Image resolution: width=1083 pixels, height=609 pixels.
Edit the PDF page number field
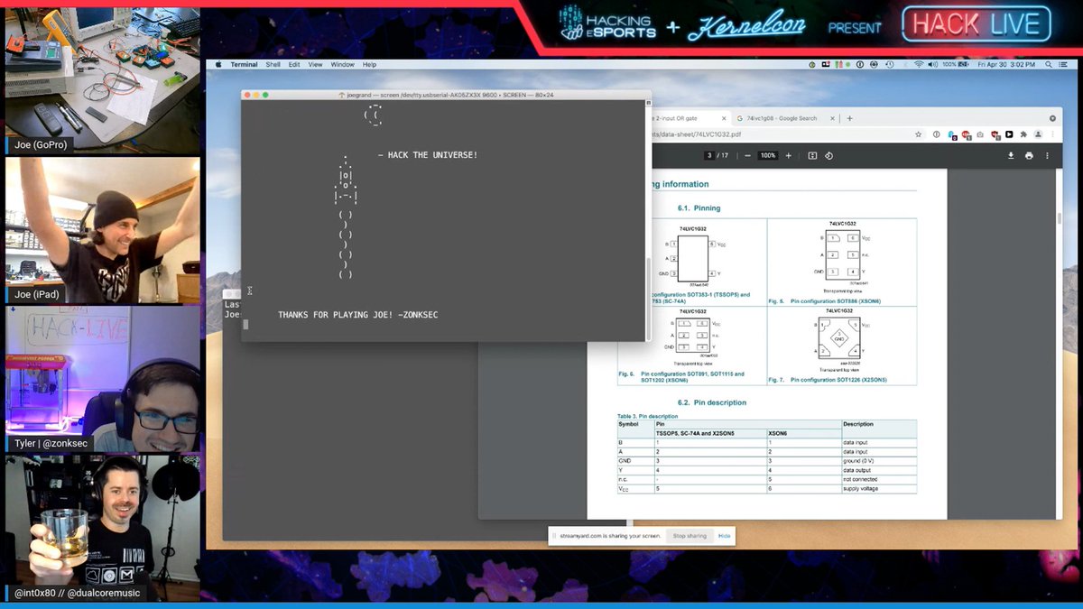(x=709, y=154)
